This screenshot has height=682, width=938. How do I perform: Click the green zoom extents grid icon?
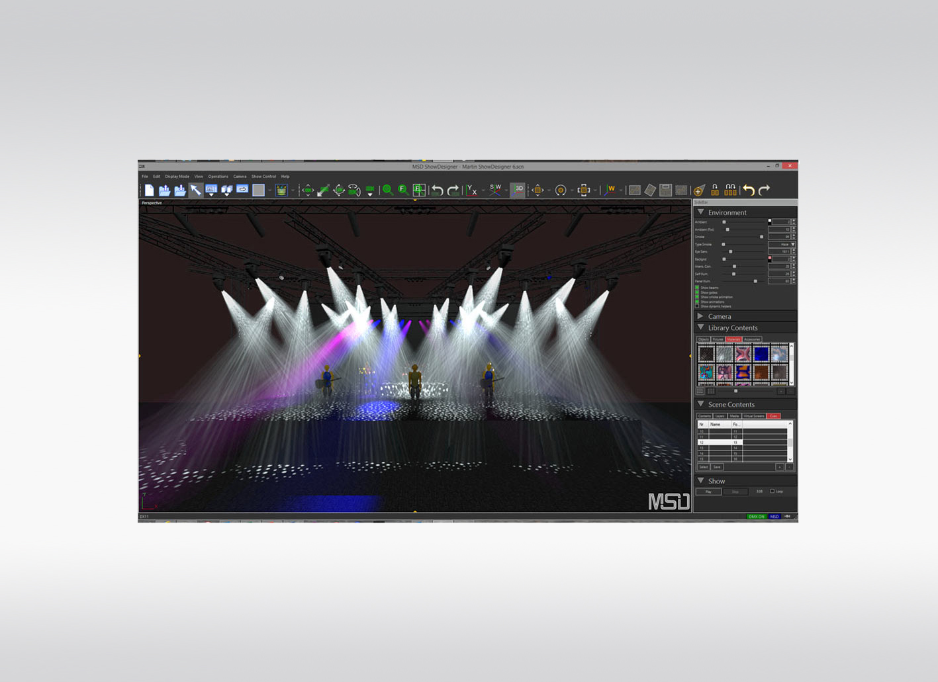coord(419,190)
